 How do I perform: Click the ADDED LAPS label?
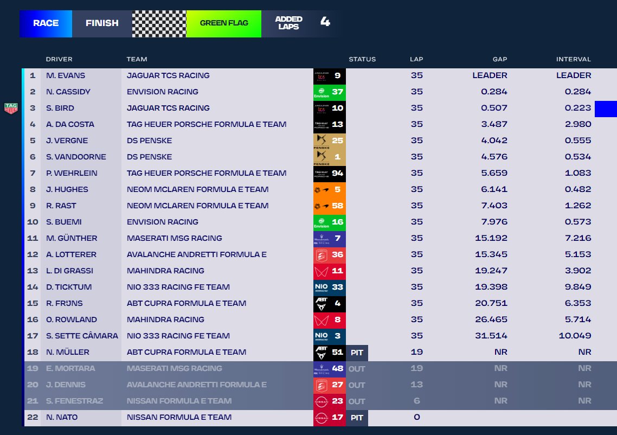(x=288, y=23)
